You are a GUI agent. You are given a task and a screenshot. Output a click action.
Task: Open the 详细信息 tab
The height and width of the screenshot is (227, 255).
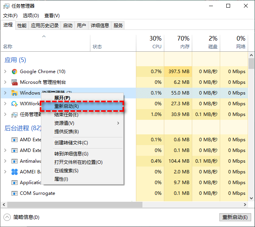tap(100, 26)
